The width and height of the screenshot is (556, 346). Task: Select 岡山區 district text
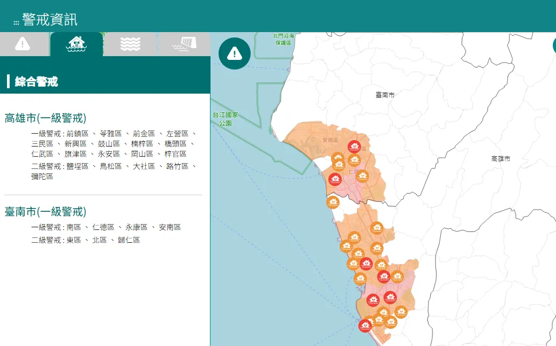pos(142,154)
